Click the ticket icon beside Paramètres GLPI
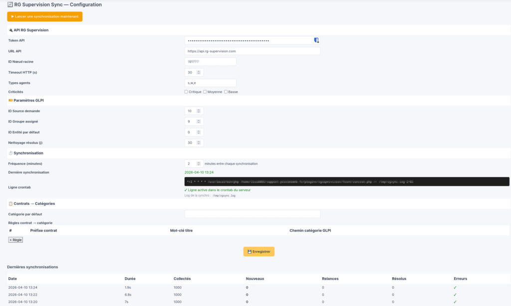511x306 pixels. tap(10, 101)
